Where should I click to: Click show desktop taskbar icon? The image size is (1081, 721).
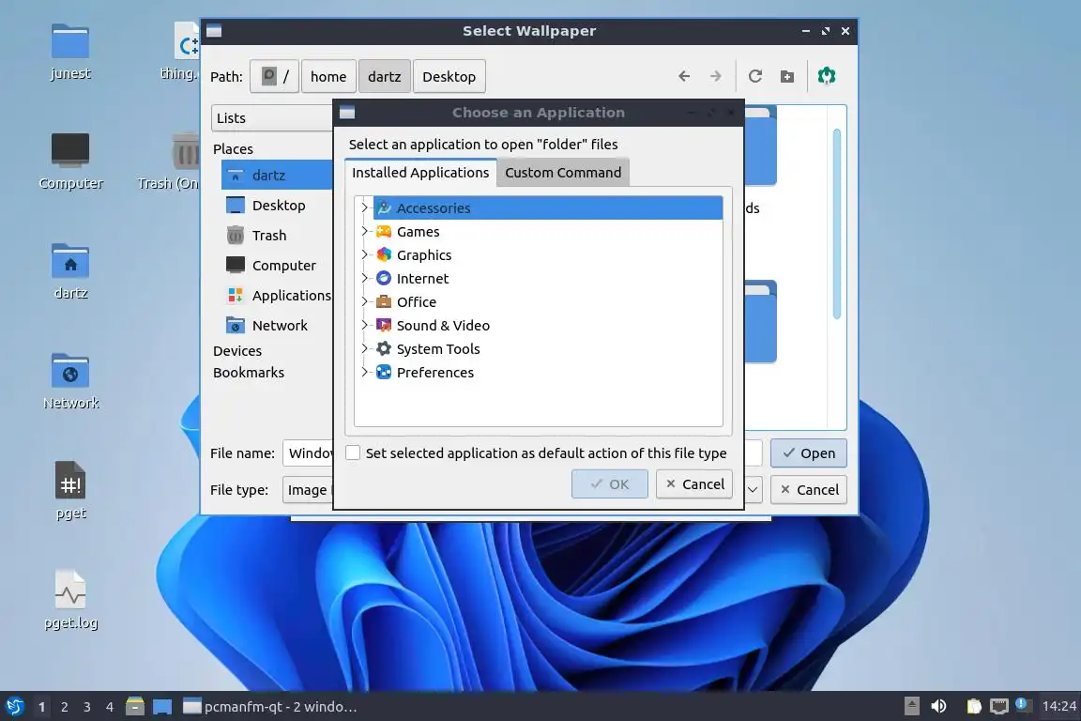coord(162,707)
